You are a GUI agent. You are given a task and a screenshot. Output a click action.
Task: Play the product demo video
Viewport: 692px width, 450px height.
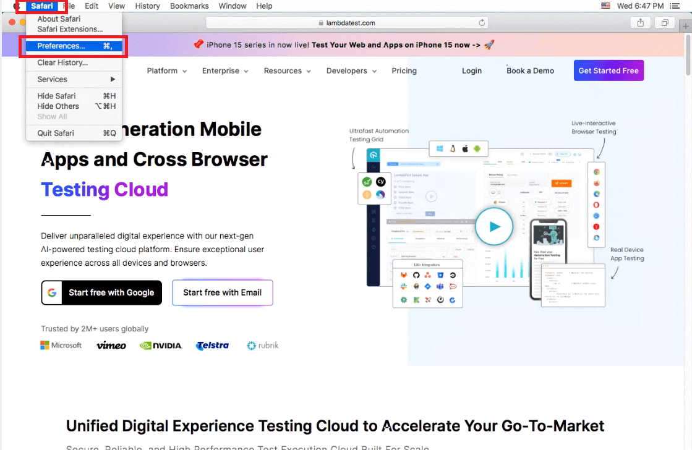coord(494,226)
